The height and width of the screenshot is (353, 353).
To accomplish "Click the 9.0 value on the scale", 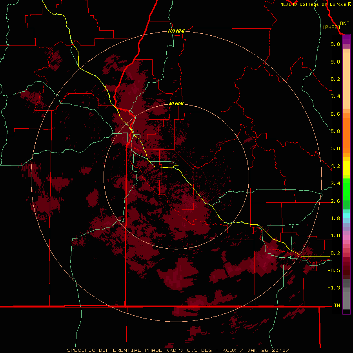I will click(x=335, y=62).
